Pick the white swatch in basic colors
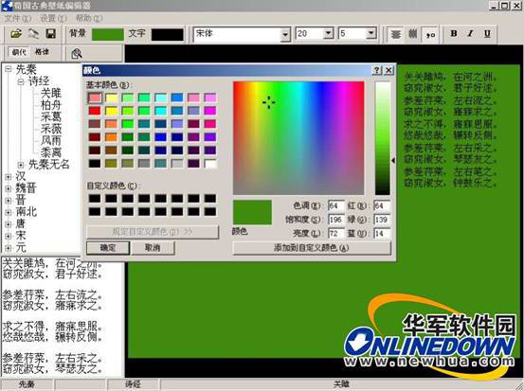Image resolution: width=524 pixels, height=391 pixels. 210,164
